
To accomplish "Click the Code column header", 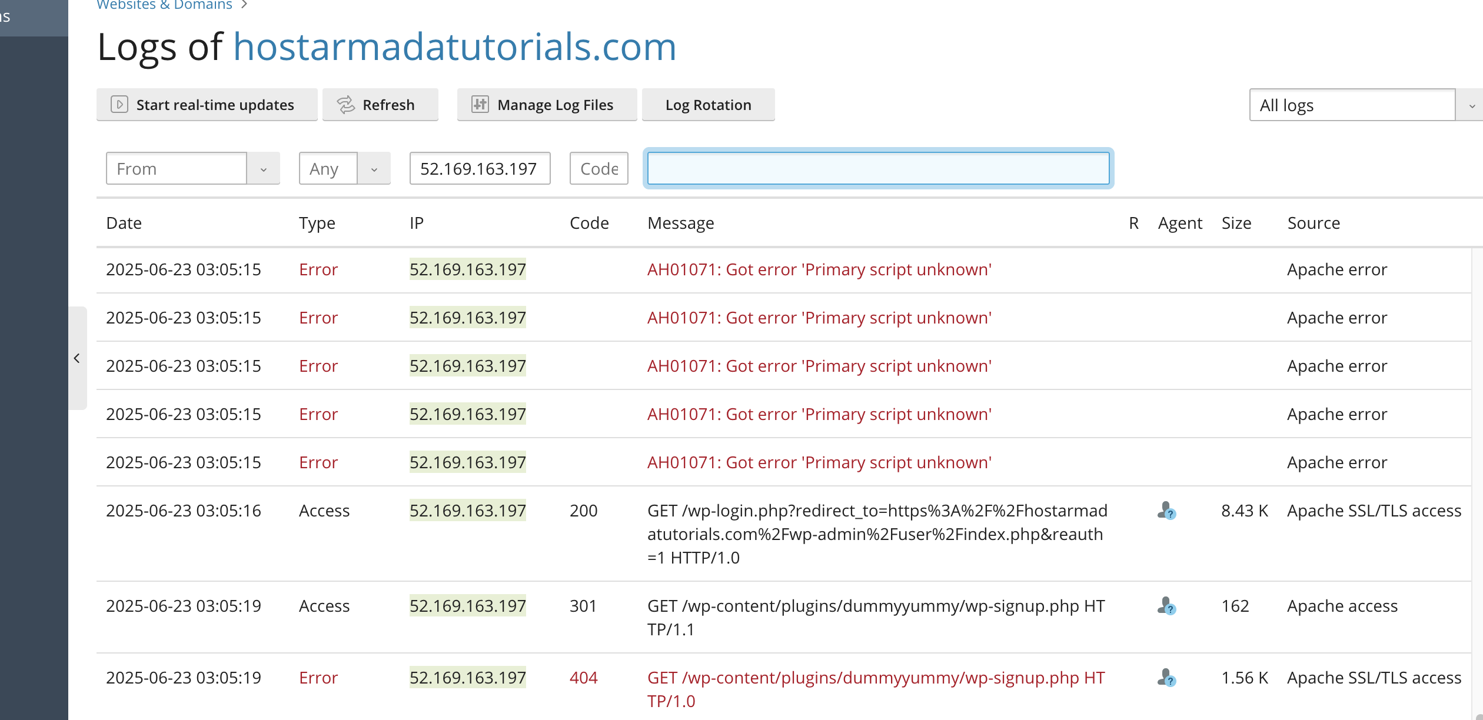I will pos(589,224).
